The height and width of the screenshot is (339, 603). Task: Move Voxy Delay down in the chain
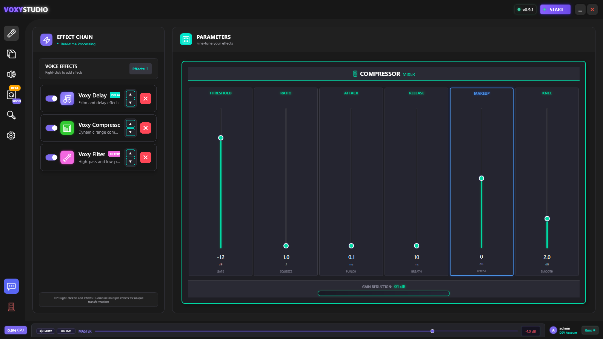click(131, 103)
